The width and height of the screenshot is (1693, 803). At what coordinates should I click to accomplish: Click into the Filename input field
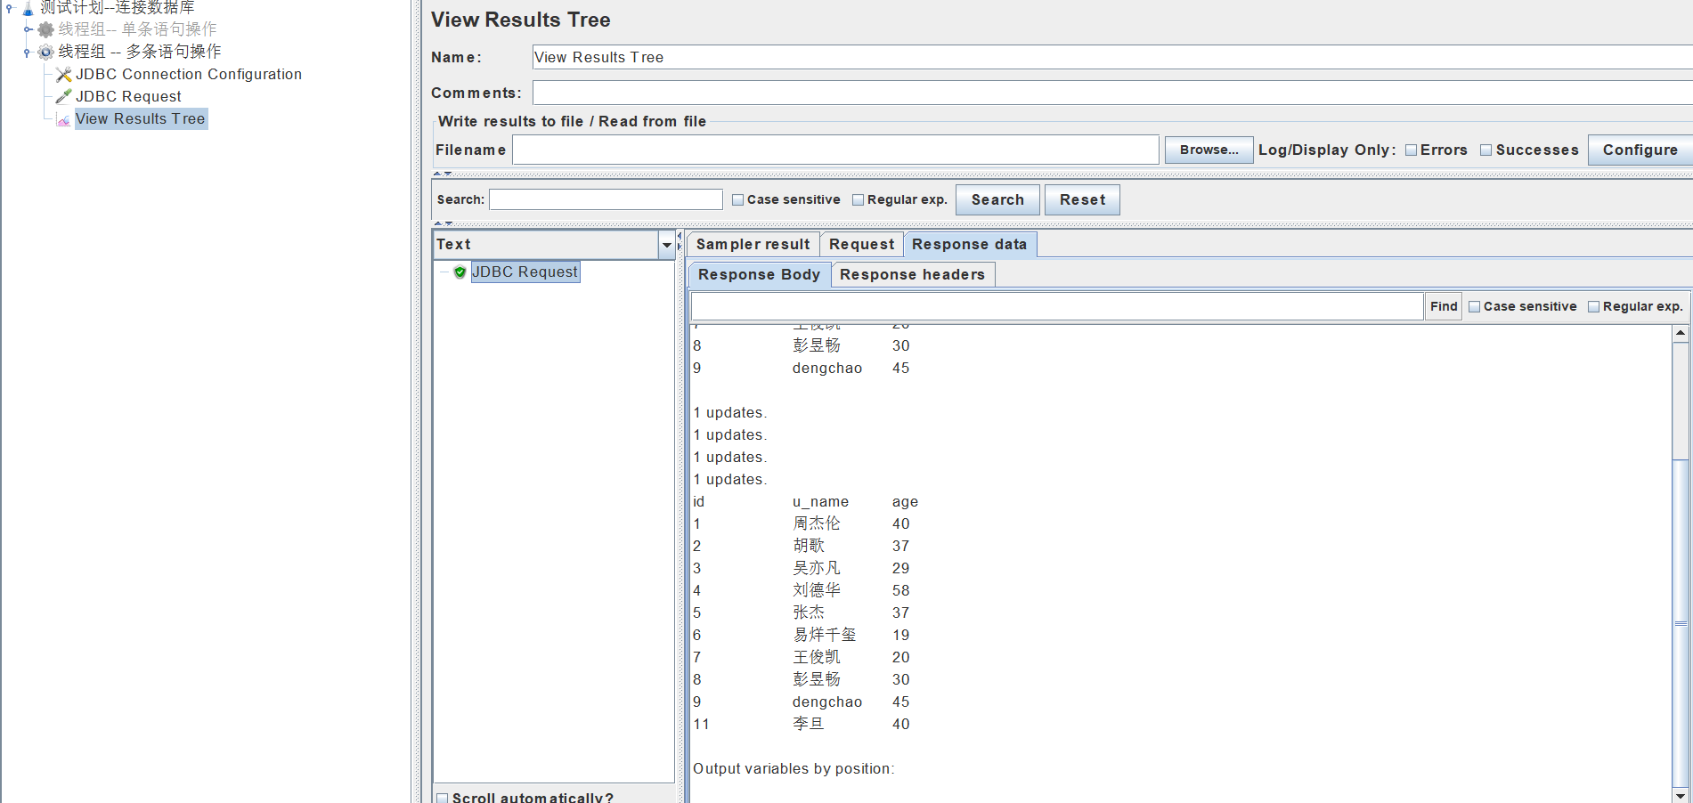point(834,150)
